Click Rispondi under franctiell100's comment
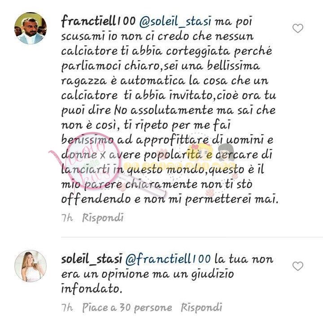323x319 pixels. [x=103, y=218]
